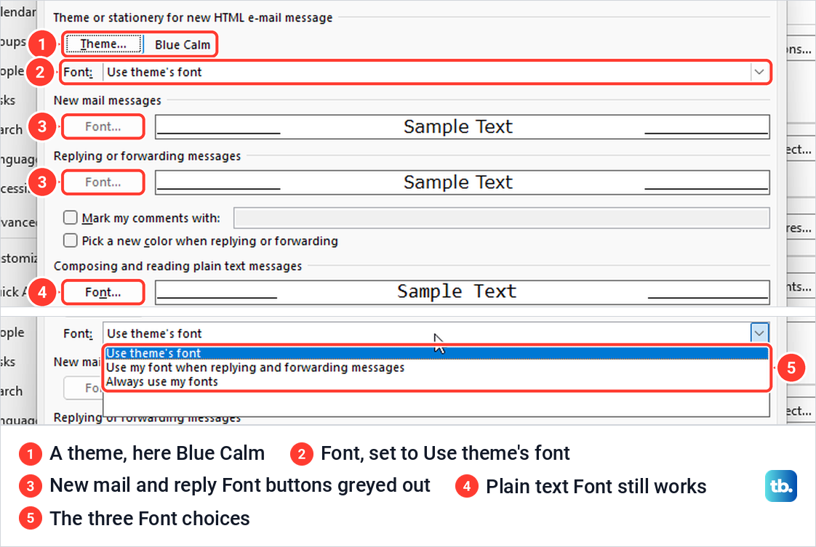The height and width of the screenshot is (547, 816).
Task: Click the tb. logo icon
Action: pyautogui.click(x=780, y=486)
